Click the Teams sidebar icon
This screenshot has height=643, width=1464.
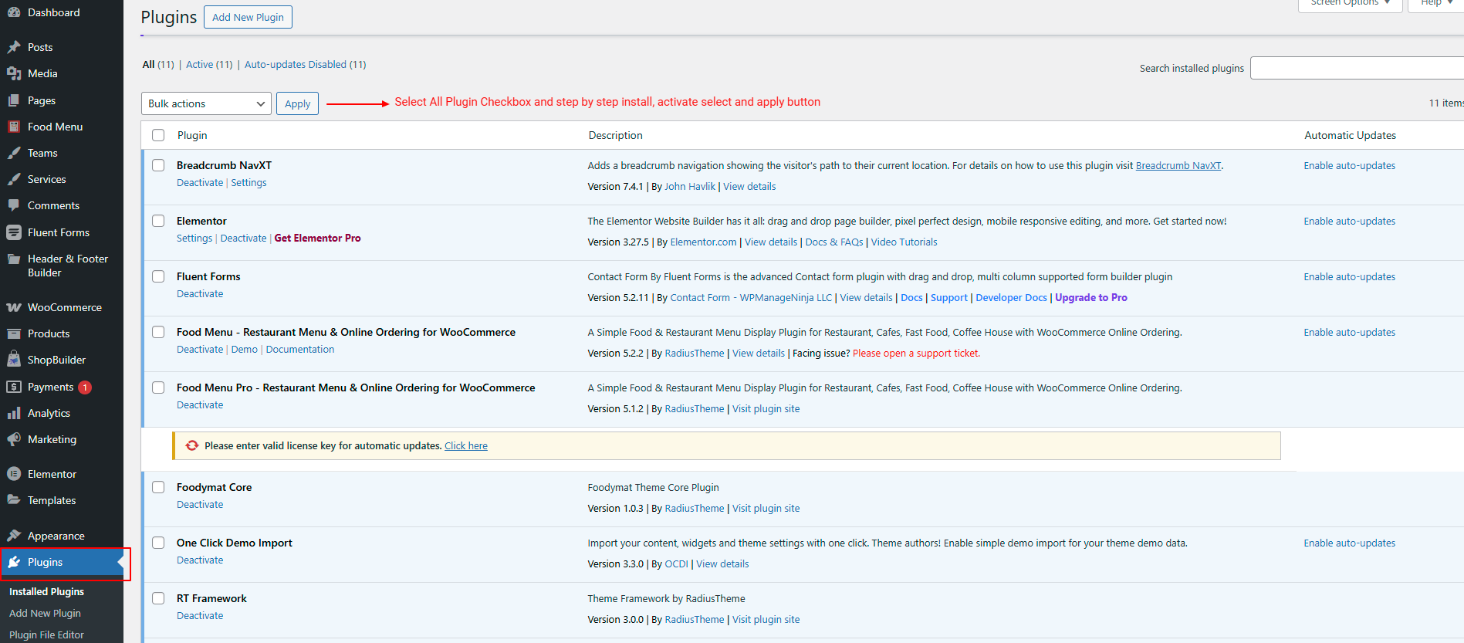(14, 153)
